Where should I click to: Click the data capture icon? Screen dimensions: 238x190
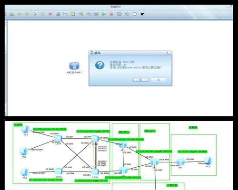point(119,14)
